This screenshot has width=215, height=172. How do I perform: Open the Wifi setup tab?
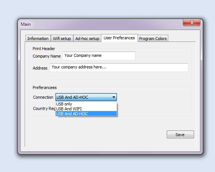62,39
